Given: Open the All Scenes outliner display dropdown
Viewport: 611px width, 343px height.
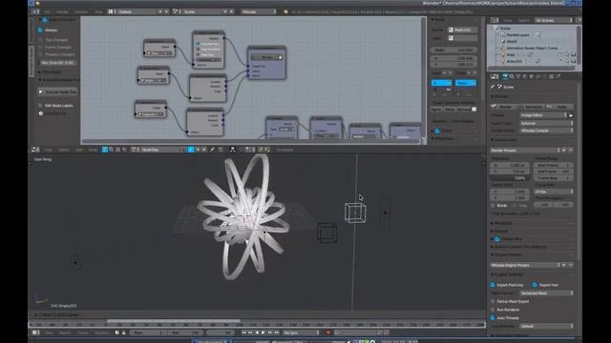Looking at the screenshot, I should 554,20.
